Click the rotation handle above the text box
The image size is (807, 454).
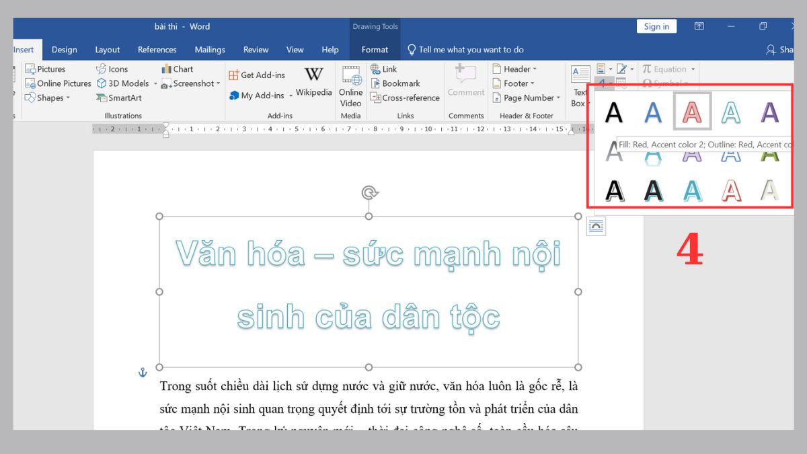369,193
